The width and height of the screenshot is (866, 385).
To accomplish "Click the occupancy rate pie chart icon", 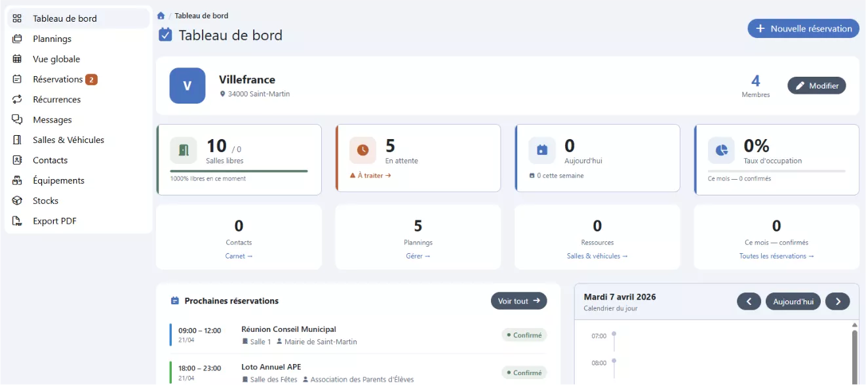I will (721, 150).
